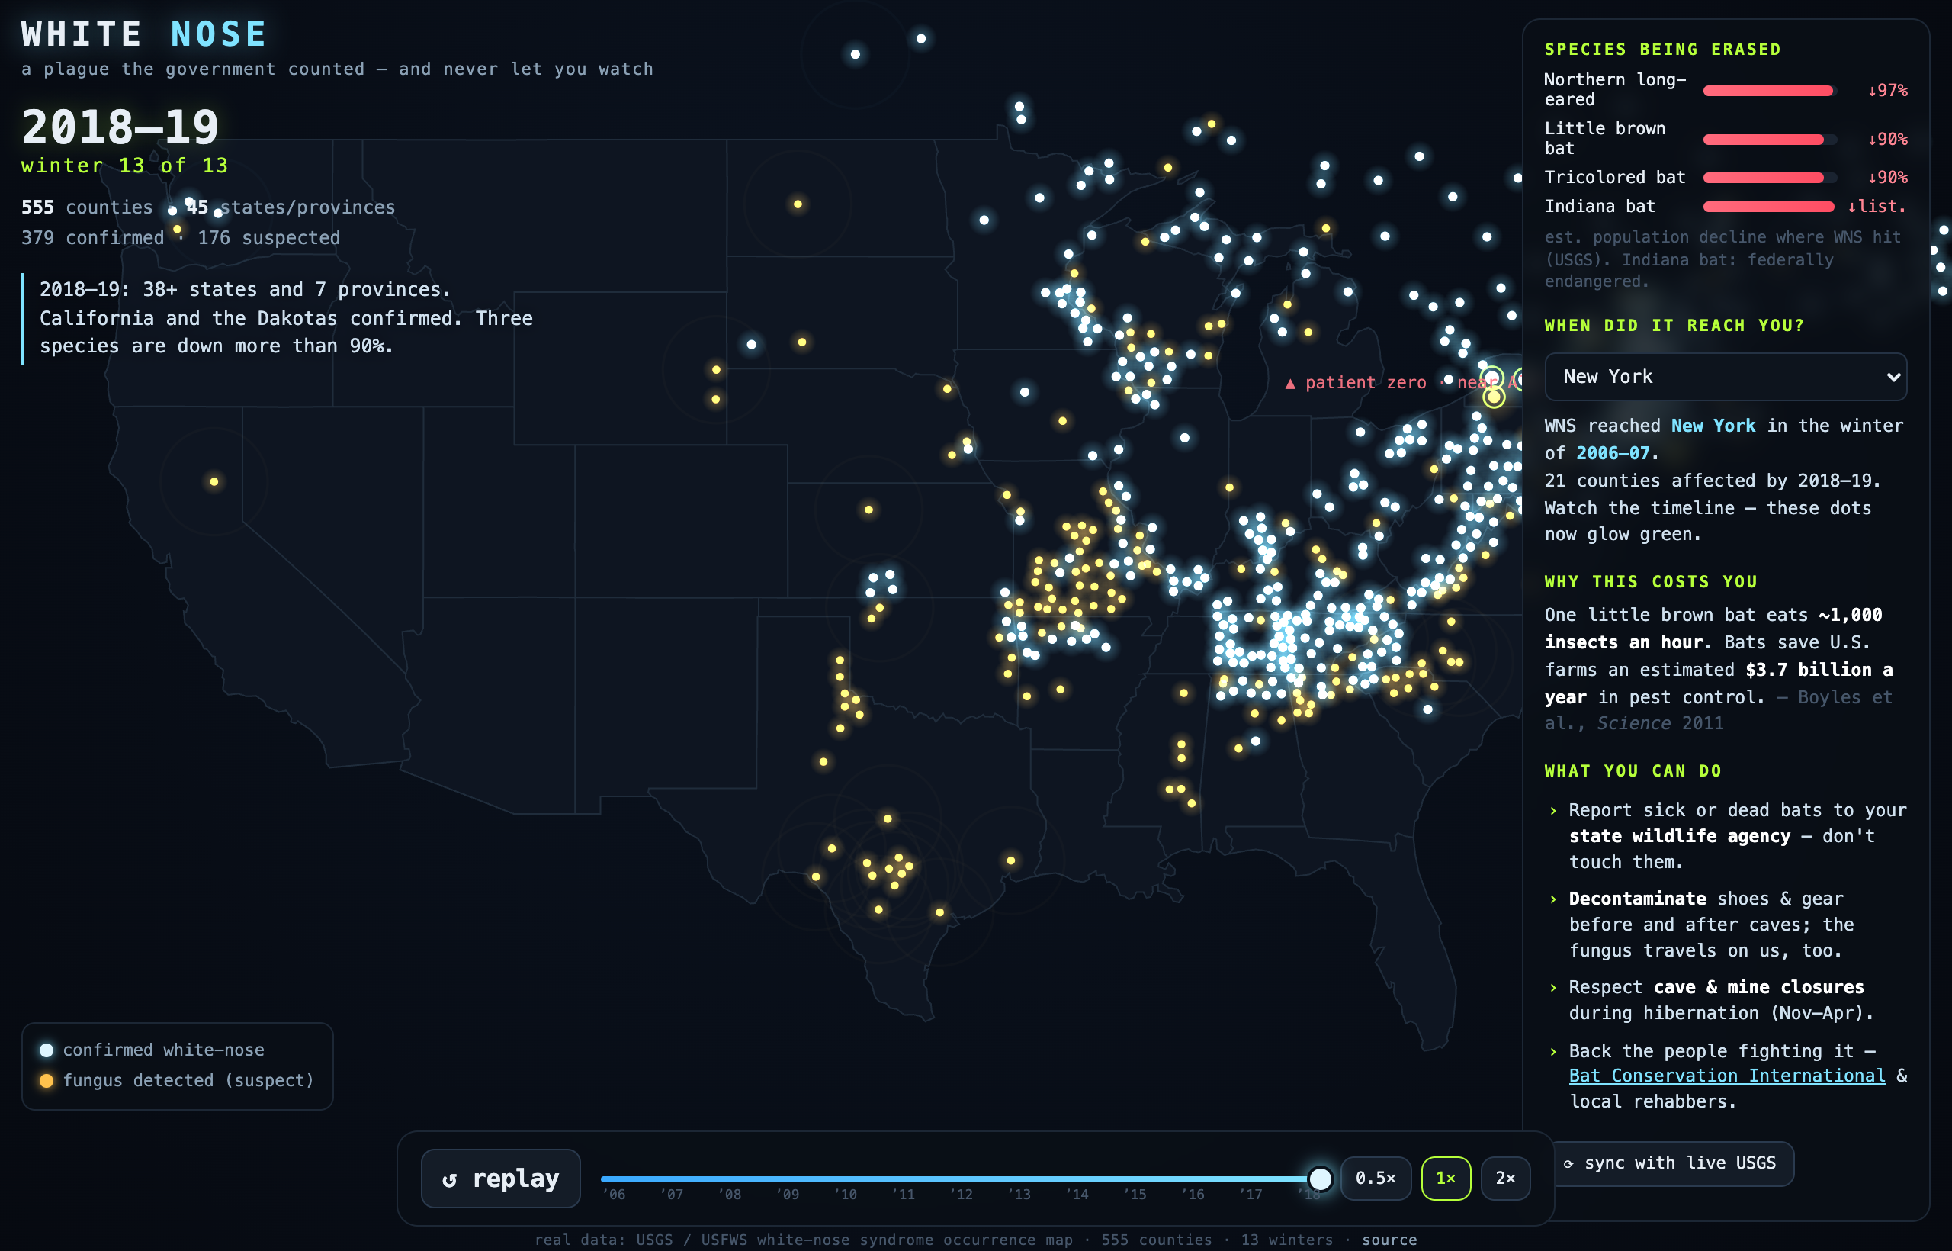Click the dropdown chevron arrow
The image size is (1952, 1251).
point(1893,377)
